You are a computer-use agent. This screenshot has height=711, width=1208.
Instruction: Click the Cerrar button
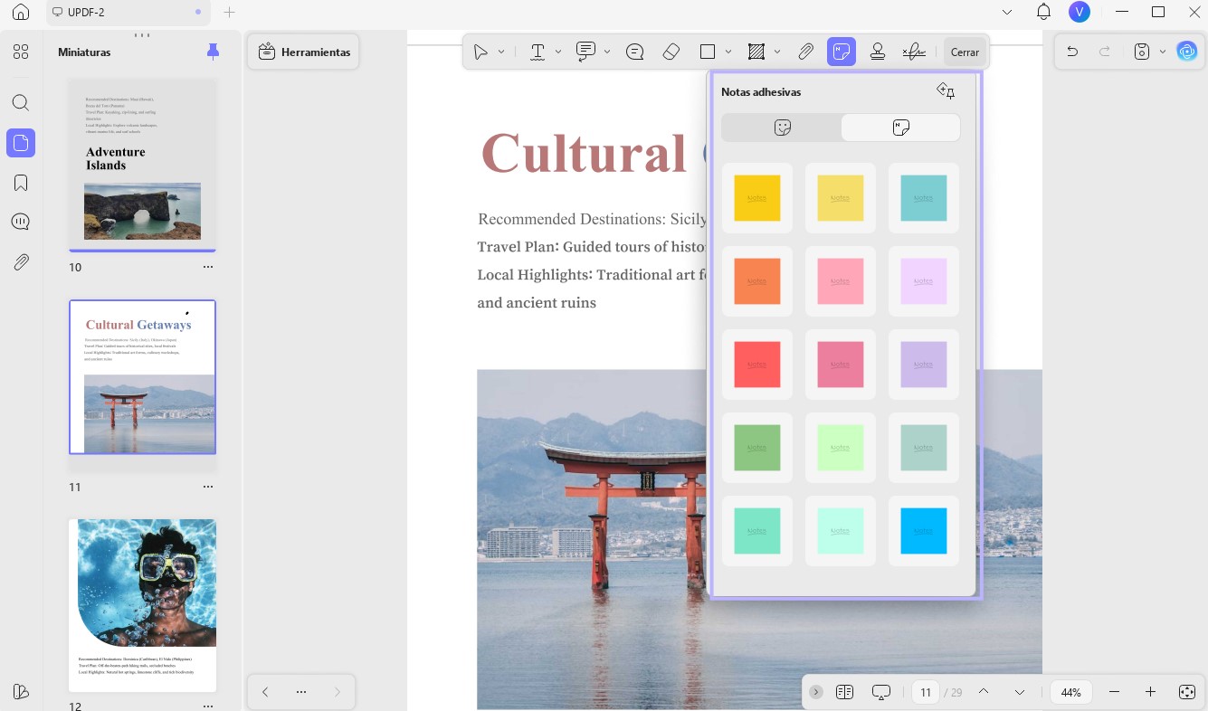965,52
